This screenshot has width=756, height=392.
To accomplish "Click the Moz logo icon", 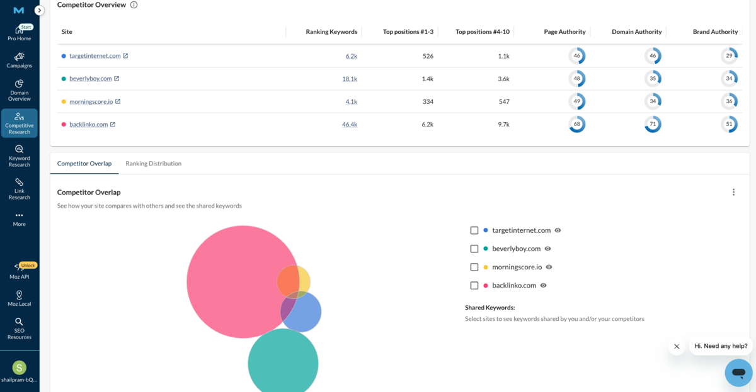I will [19, 10].
